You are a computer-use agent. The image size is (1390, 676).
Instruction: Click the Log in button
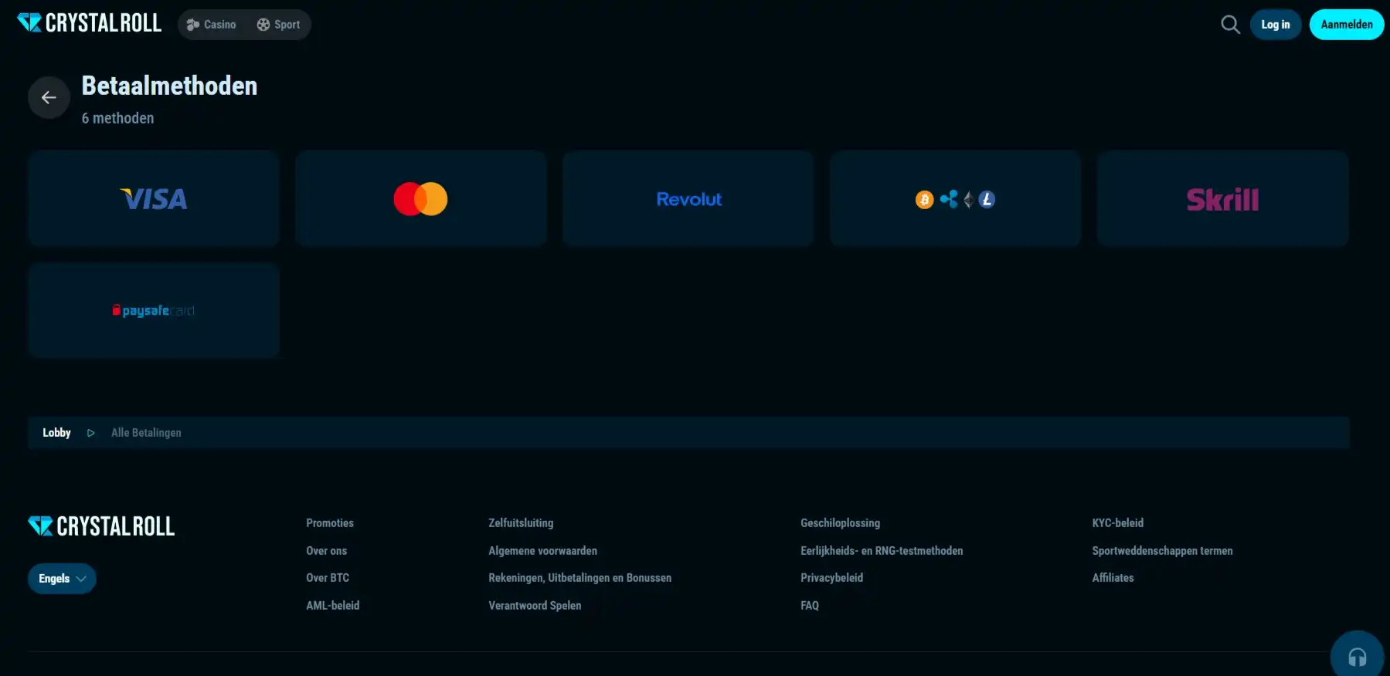[x=1276, y=25]
